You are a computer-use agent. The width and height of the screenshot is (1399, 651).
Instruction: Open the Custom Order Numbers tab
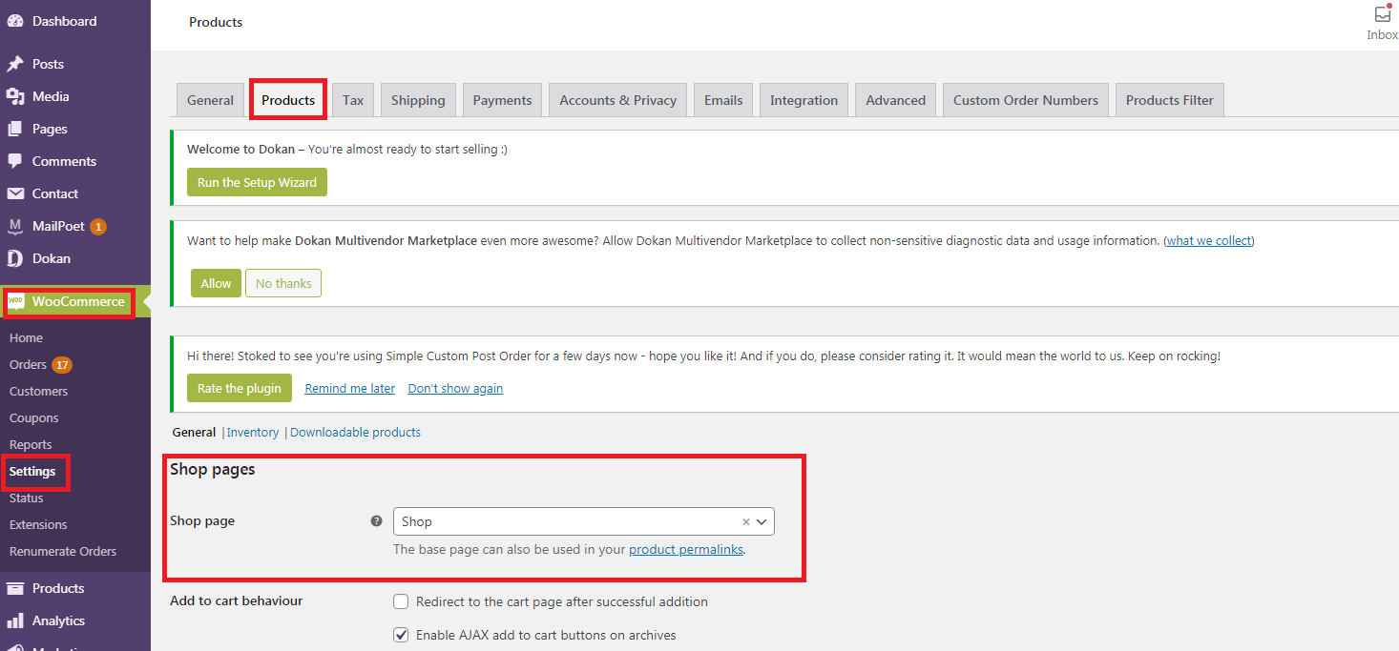1026,100
